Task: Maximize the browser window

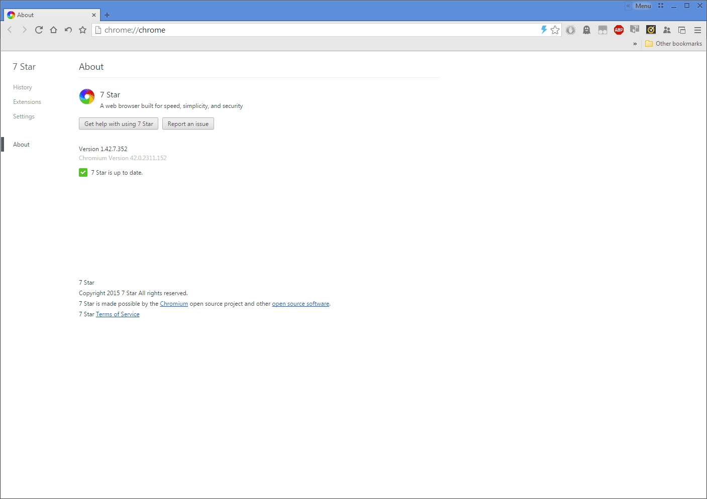Action: [687, 6]
